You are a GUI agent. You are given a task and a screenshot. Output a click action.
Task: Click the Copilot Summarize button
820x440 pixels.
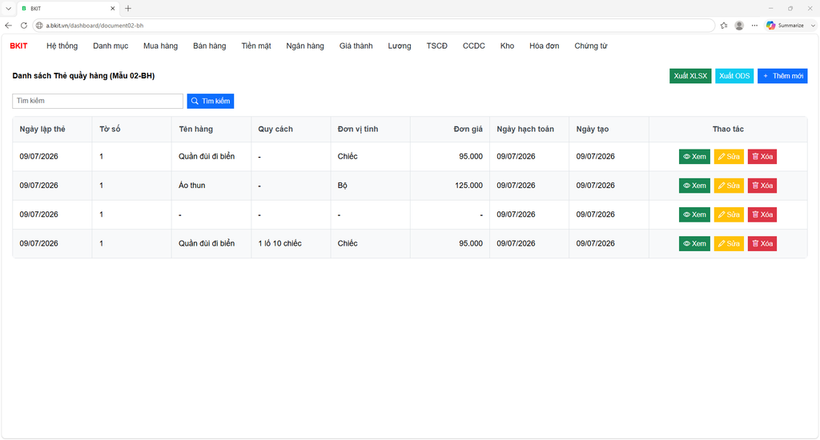pos(785,25)
